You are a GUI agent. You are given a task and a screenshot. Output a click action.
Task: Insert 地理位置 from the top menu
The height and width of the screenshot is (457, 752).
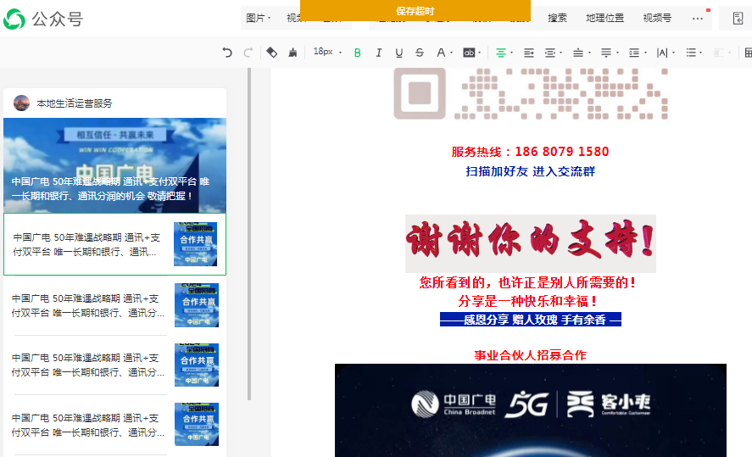coord(604,18)
